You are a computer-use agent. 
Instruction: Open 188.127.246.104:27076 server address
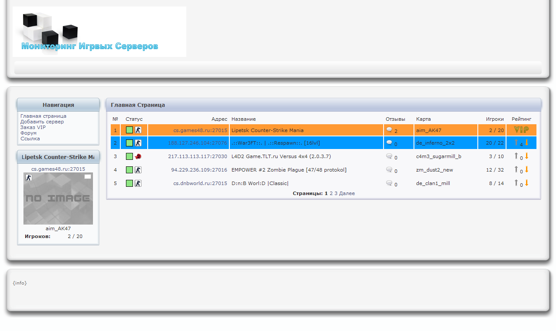[x=198, y=143]
